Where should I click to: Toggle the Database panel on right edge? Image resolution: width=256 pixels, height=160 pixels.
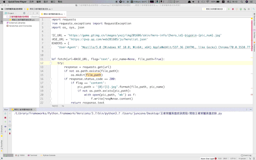click(254, 46)
